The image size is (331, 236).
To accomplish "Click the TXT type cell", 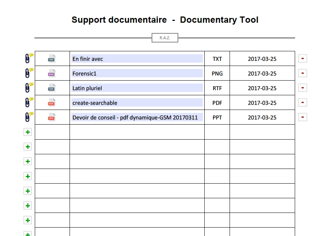I will [217, 59].
